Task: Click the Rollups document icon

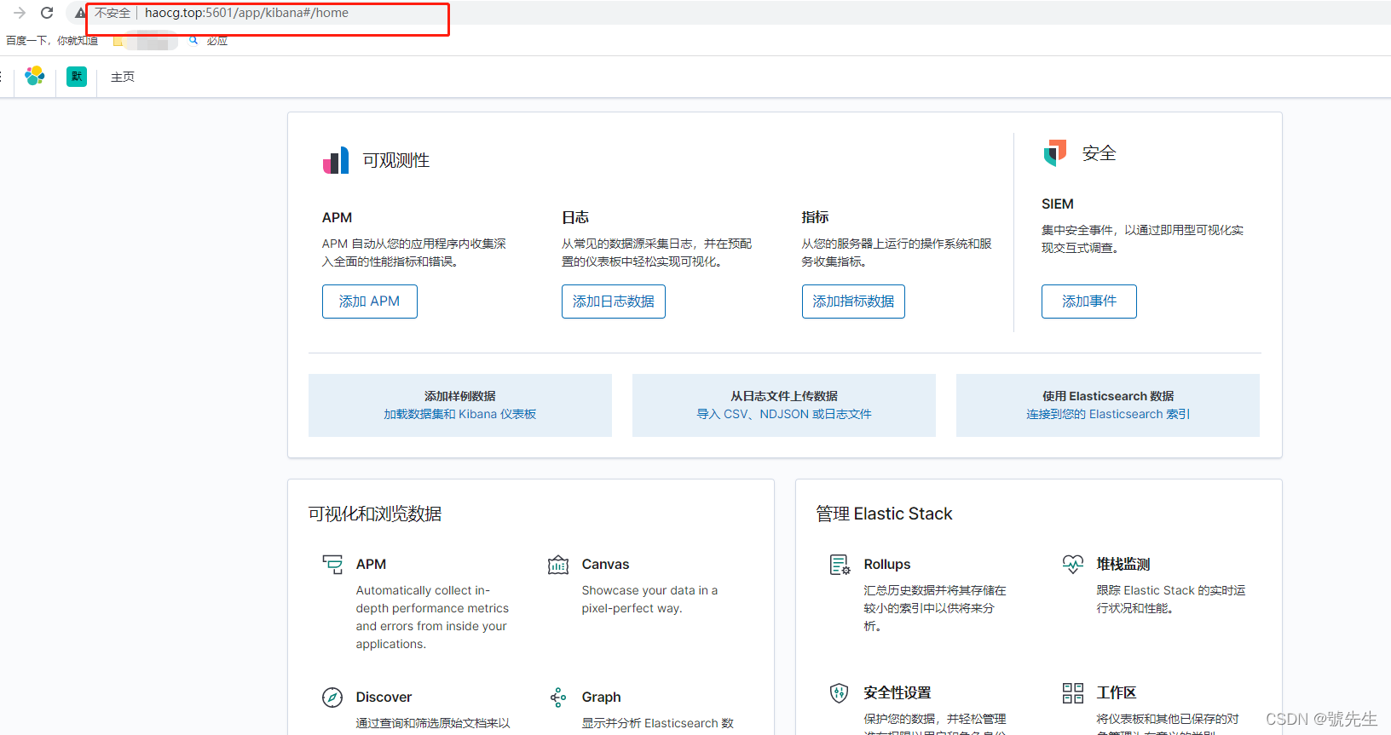Action: 840,564
